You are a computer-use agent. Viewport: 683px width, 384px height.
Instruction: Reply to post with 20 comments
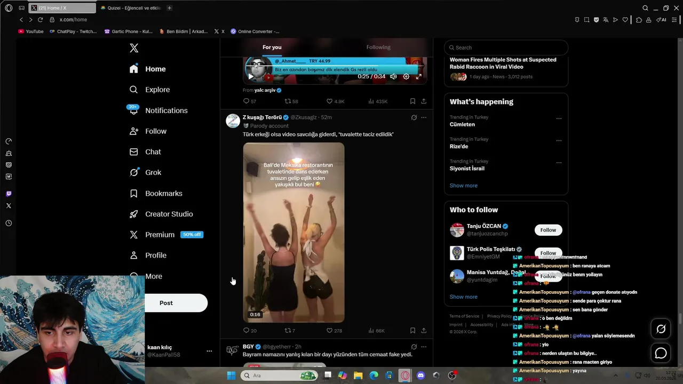[x=250, y=331]
